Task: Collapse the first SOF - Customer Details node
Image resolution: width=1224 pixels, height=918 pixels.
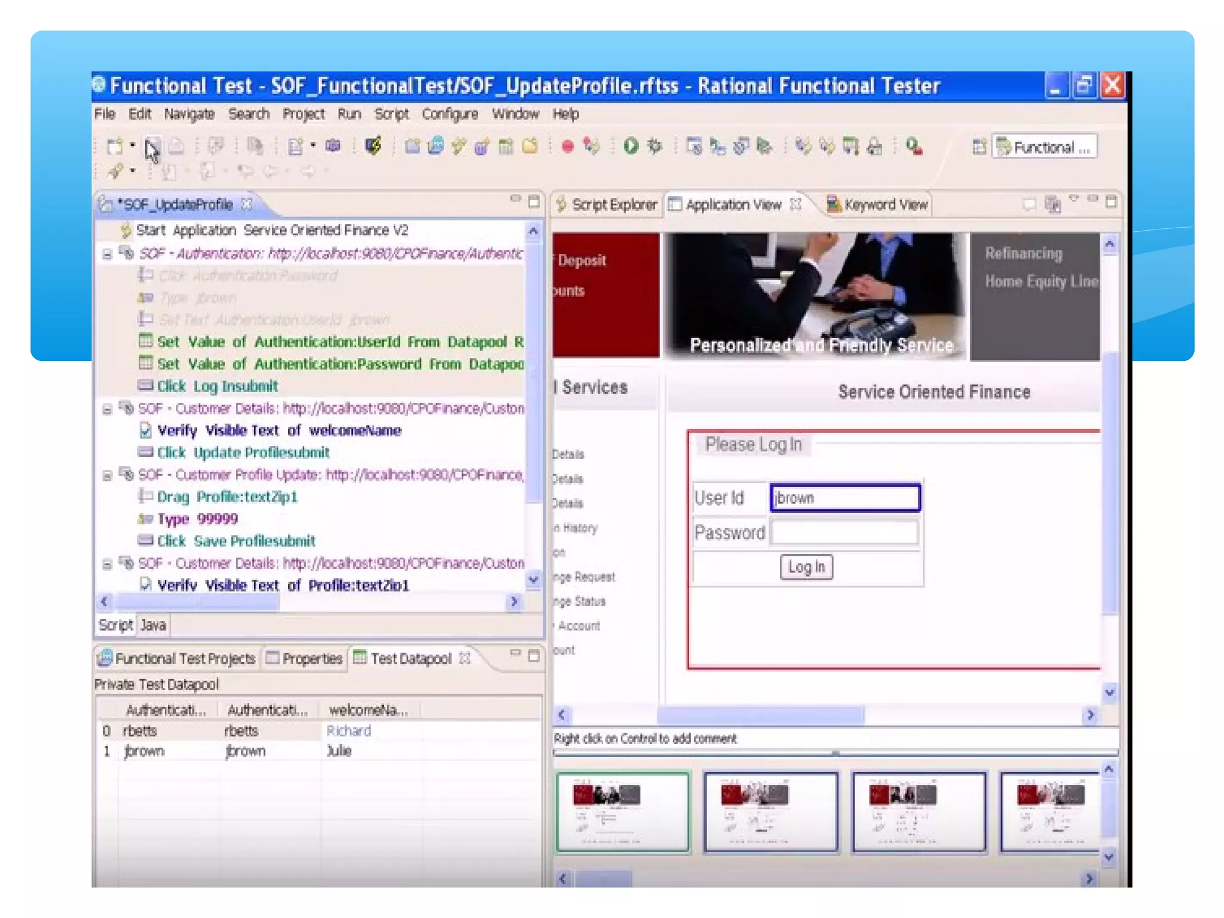Action: (107, 409)
